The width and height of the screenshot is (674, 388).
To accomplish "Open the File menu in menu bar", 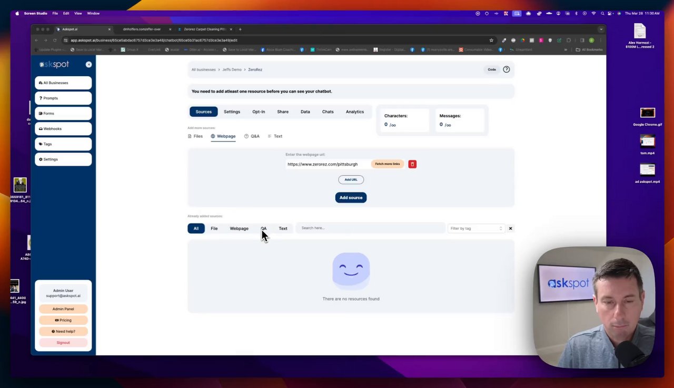I will 55,13.
